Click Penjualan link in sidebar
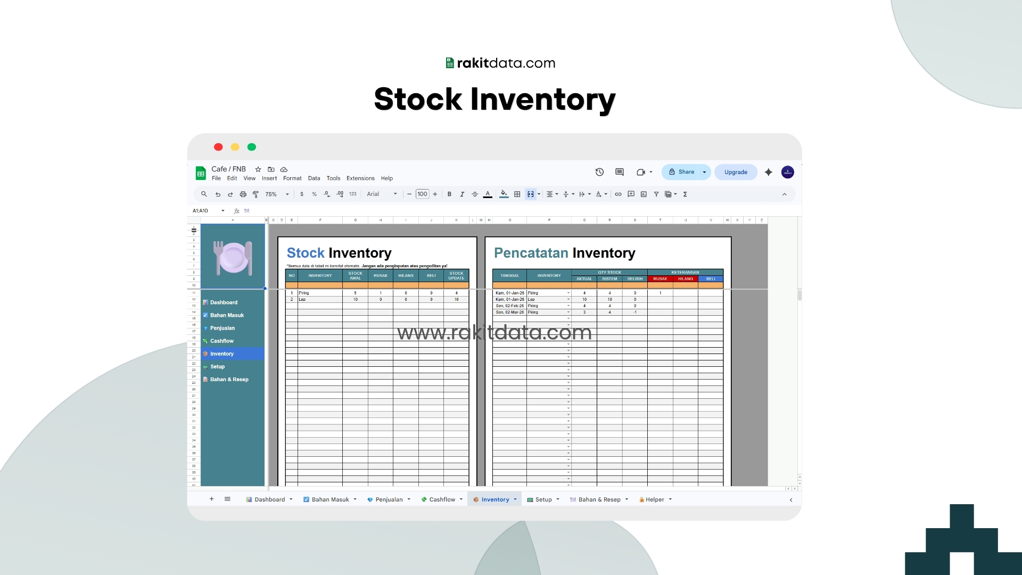The image size is (1022, 575). (x=222, y=328)
